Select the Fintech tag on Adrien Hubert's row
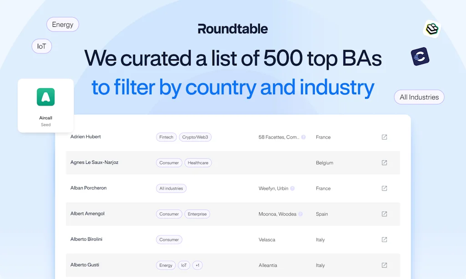This screenshot has height=279, width=466. tap(166, 137)
